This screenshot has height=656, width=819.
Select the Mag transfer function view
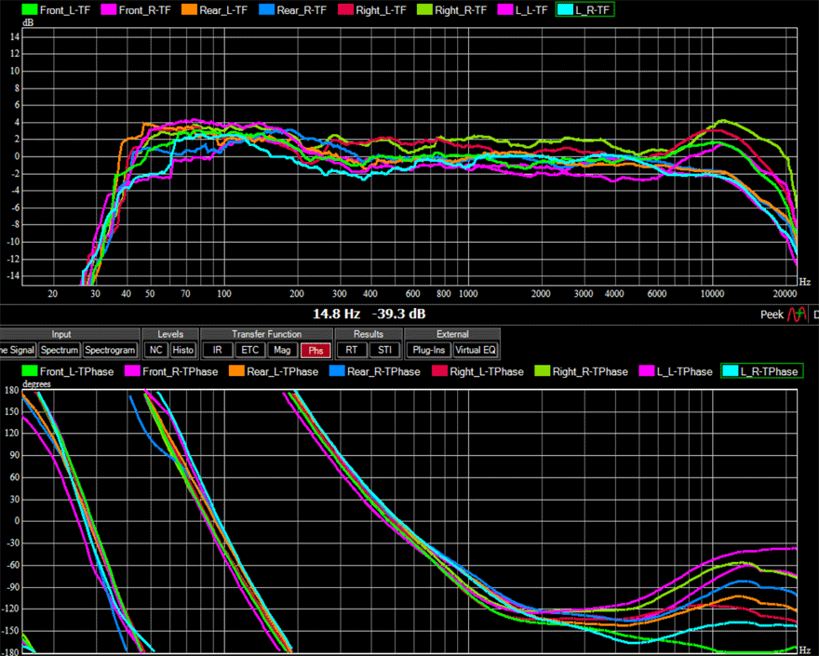pos(282,350)
